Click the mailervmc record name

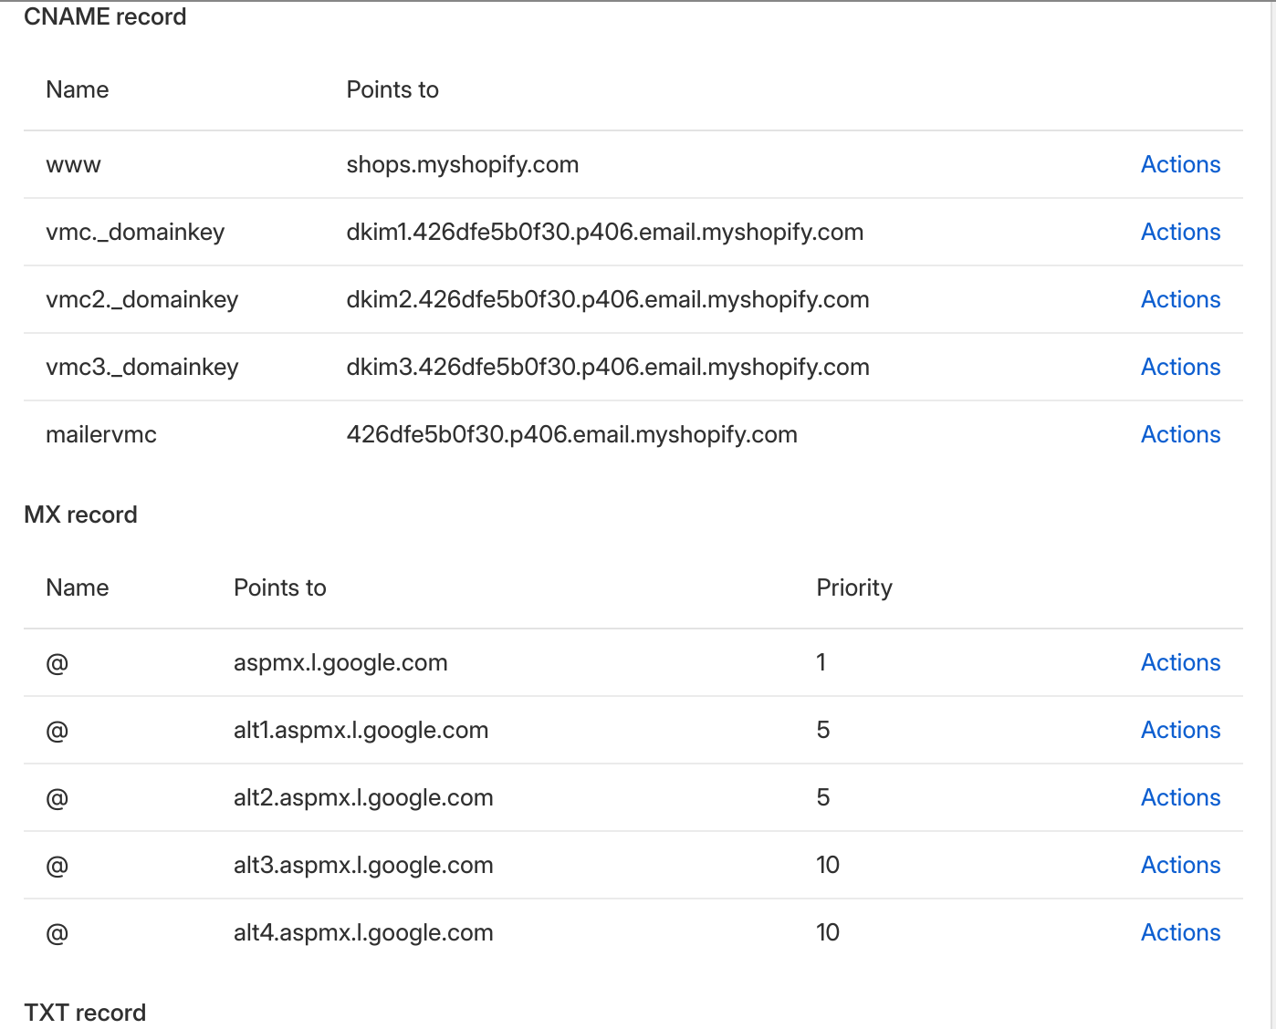click(101, 434)
